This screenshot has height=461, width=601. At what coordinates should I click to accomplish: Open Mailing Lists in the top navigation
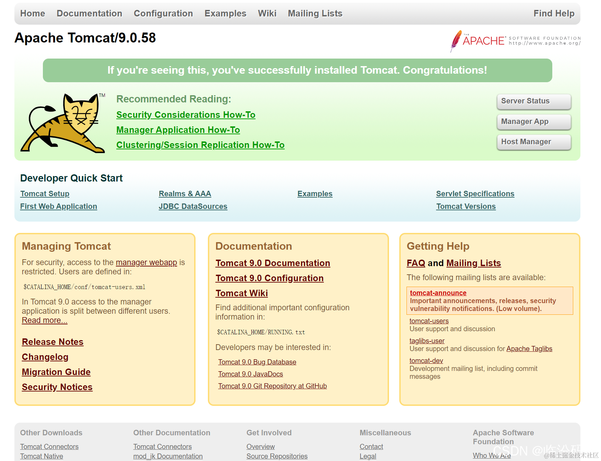point(315,13)
